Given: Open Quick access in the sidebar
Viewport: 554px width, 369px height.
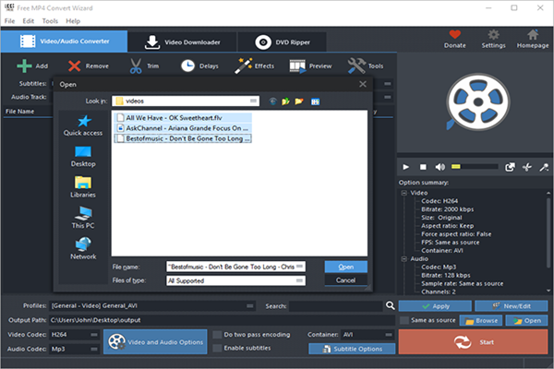Looking at the screenshot, I should pos(83,125).
